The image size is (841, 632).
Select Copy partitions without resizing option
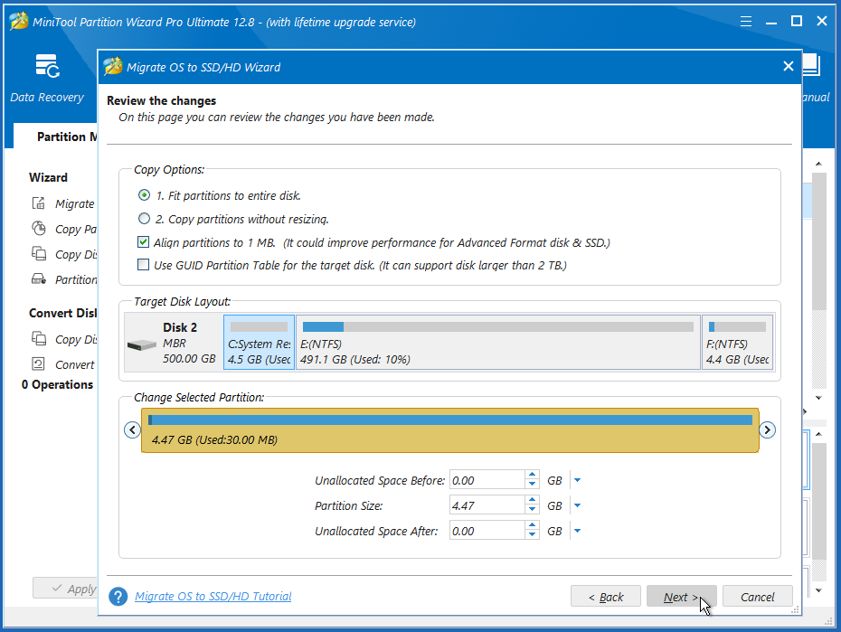click(144, 219)
